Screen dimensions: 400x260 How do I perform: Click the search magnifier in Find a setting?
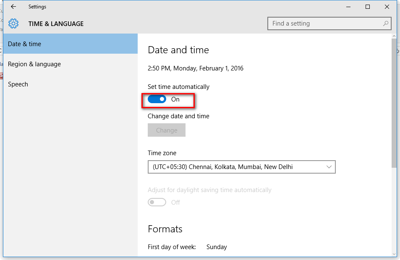(x=385, y=23)
